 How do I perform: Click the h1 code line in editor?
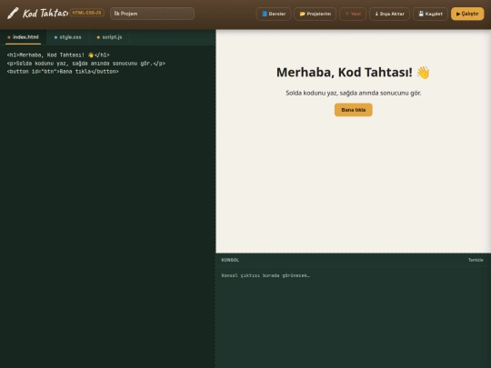[x=58, y=55]
